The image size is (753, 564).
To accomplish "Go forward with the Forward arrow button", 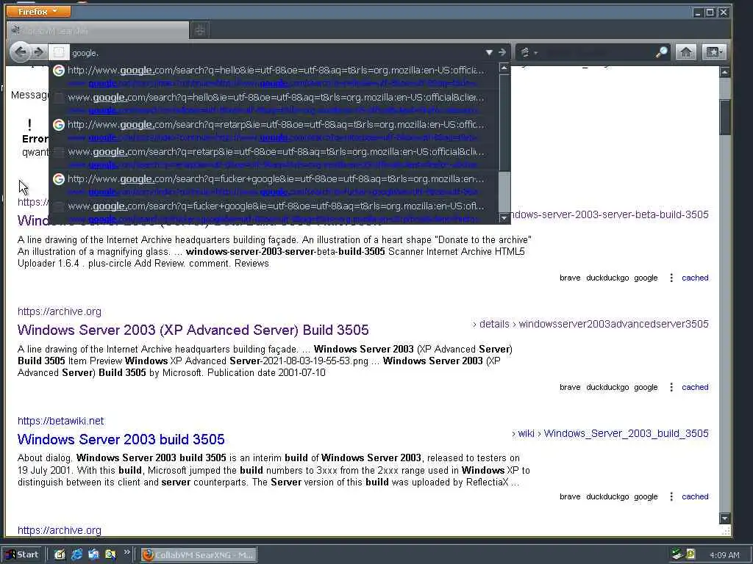I will 39,52.
